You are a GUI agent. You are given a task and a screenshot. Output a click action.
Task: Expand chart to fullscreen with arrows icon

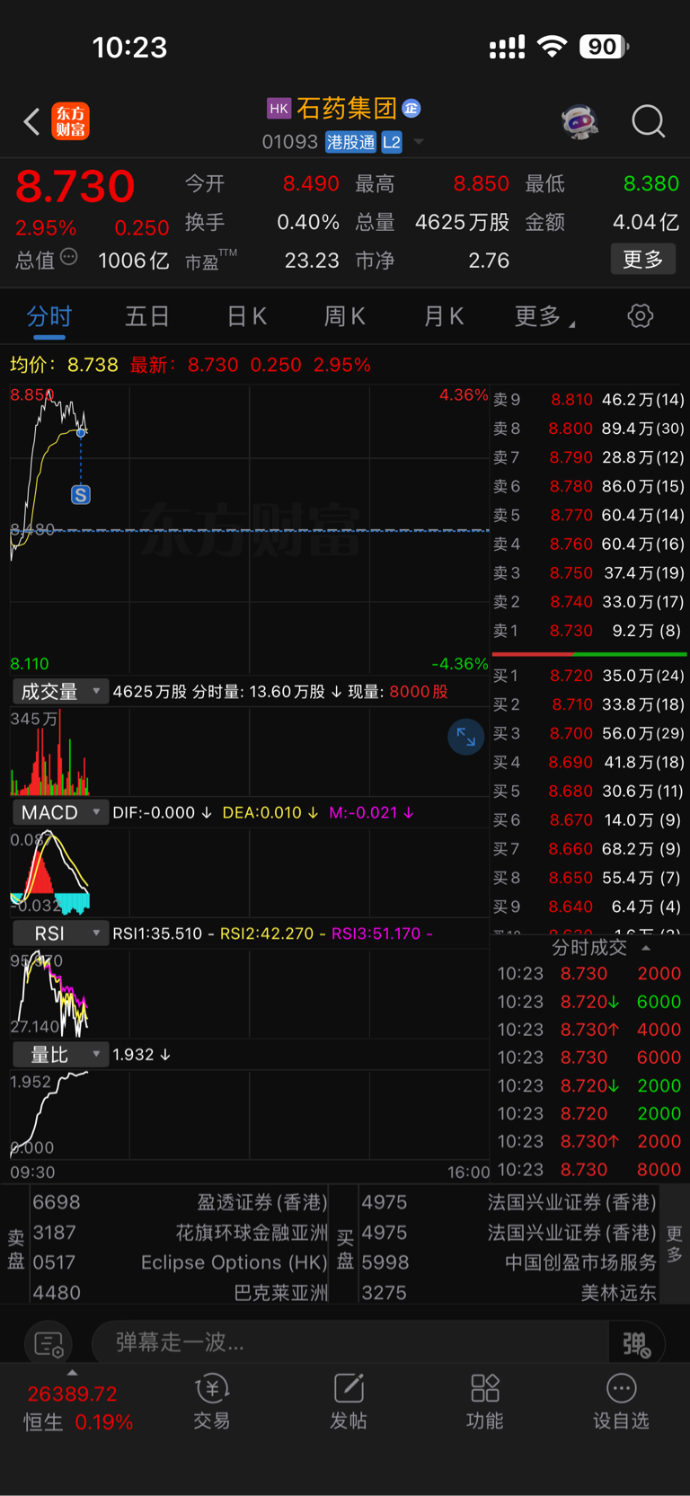(465, 737)
